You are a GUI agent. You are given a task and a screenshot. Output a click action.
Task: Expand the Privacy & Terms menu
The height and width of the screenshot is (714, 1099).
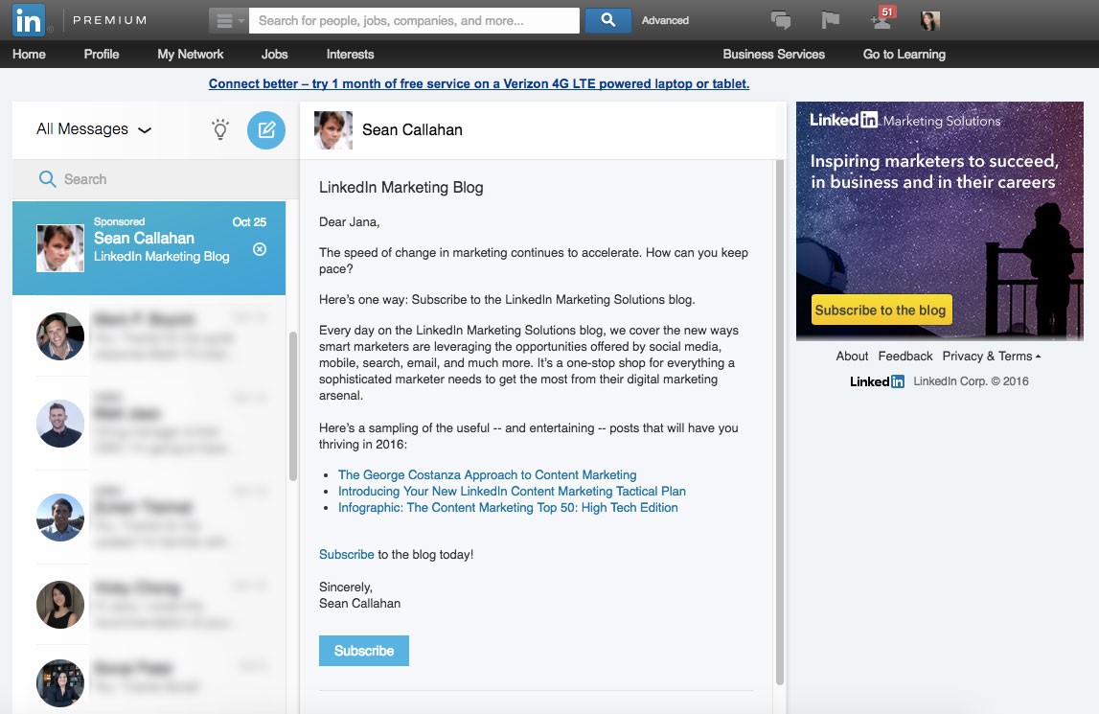[990, 356]
